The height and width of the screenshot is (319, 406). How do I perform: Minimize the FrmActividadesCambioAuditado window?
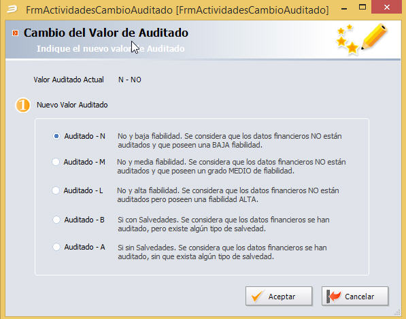click(x=344, y=9)
